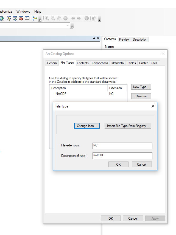Select the main window Contents tab
176x235 pixels.
coord(110,39)
